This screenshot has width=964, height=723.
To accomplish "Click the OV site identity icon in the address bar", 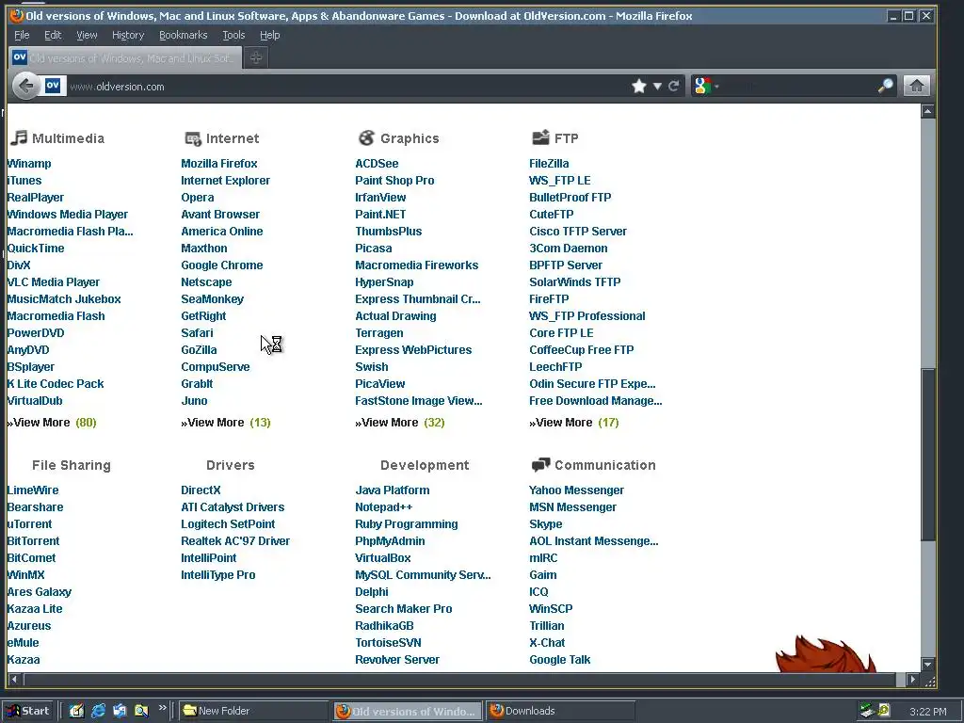I will coord(53,86).
